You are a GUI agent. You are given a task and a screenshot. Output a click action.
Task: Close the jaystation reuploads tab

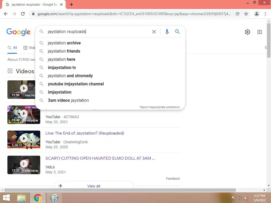(x=61, y=5)
